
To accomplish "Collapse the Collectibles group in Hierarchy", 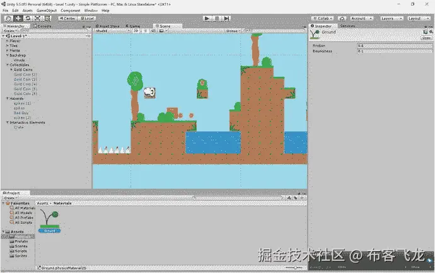I will 7,65.
